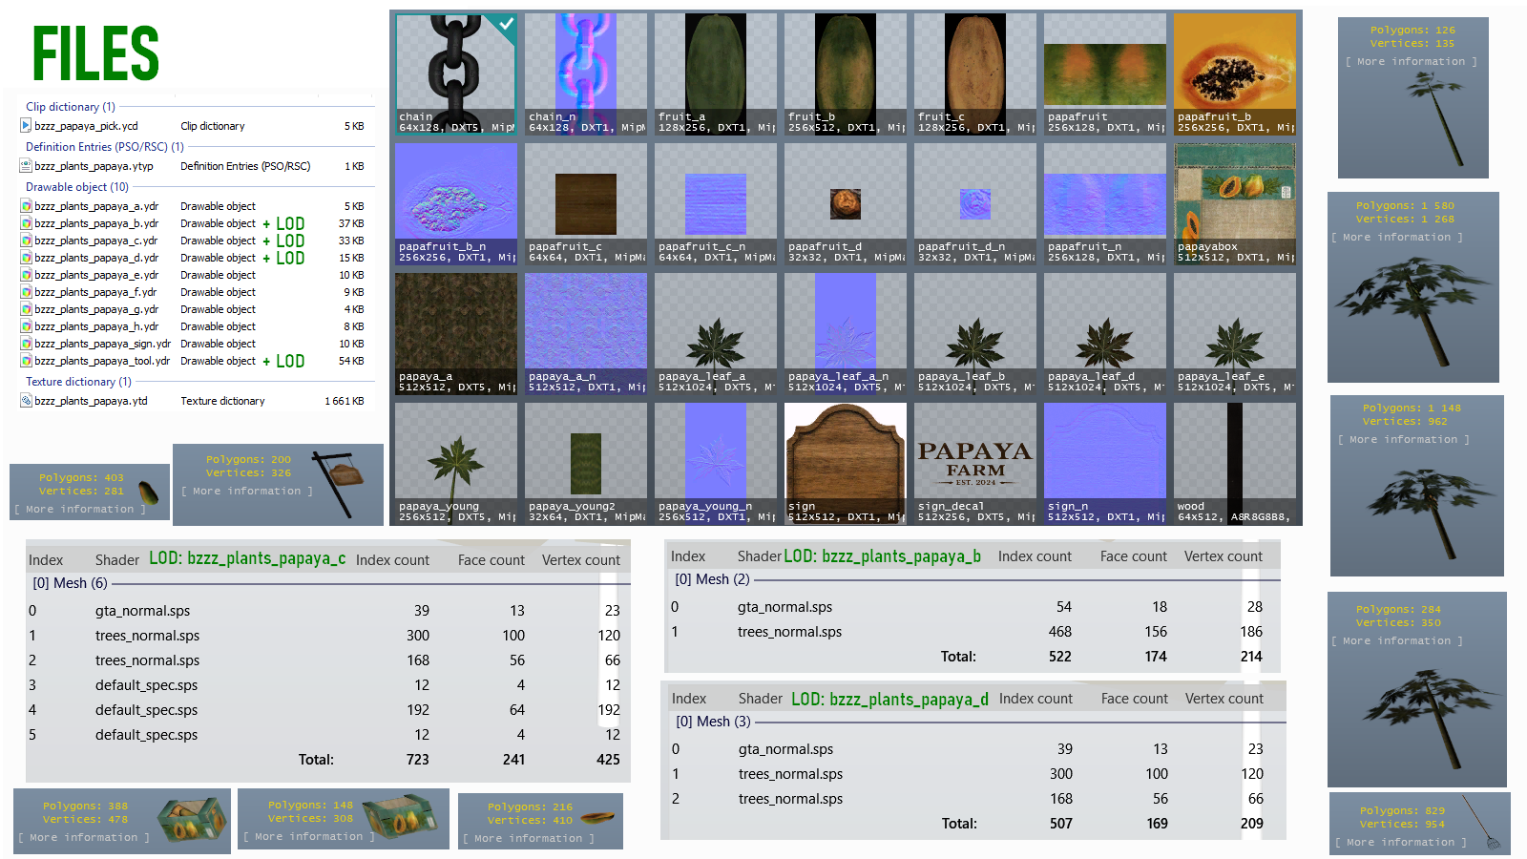Screen dimensions: 1527x859
Task: Open More information for the 148-polygon box
Action: point(309,836)
